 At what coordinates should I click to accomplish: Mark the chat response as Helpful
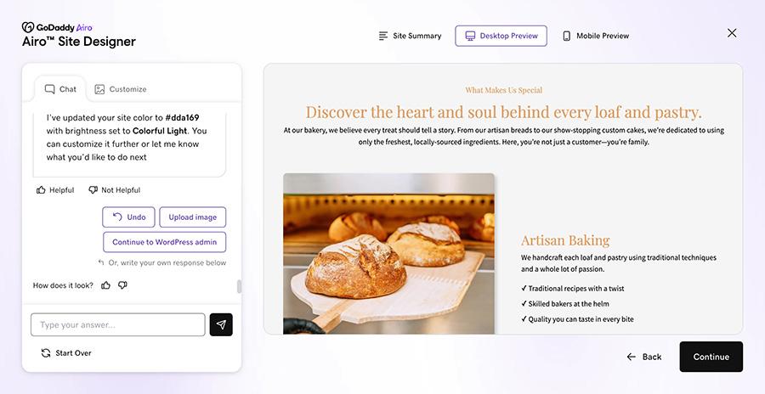(x=55, y=190)
